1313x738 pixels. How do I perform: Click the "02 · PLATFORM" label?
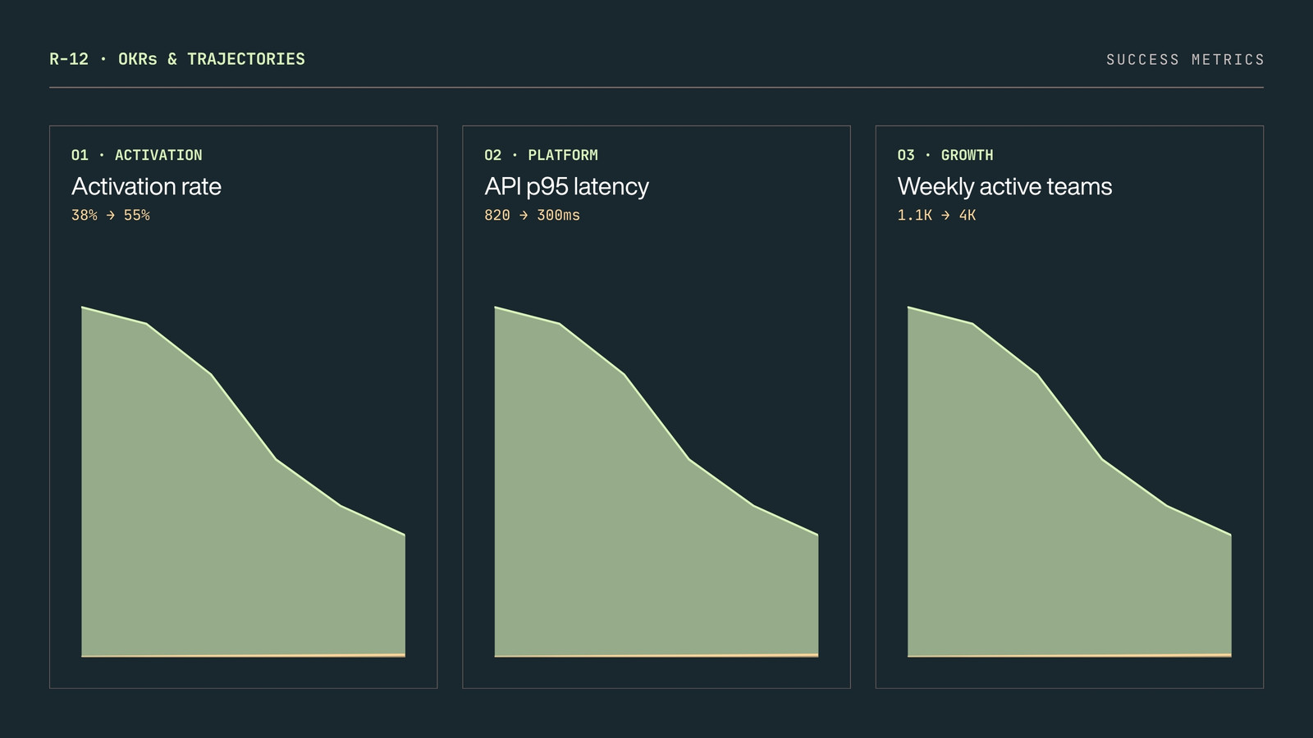click(541, 155)
